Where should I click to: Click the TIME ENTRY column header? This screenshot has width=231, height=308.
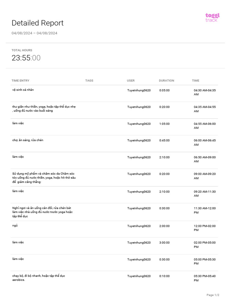coord(20,81)
